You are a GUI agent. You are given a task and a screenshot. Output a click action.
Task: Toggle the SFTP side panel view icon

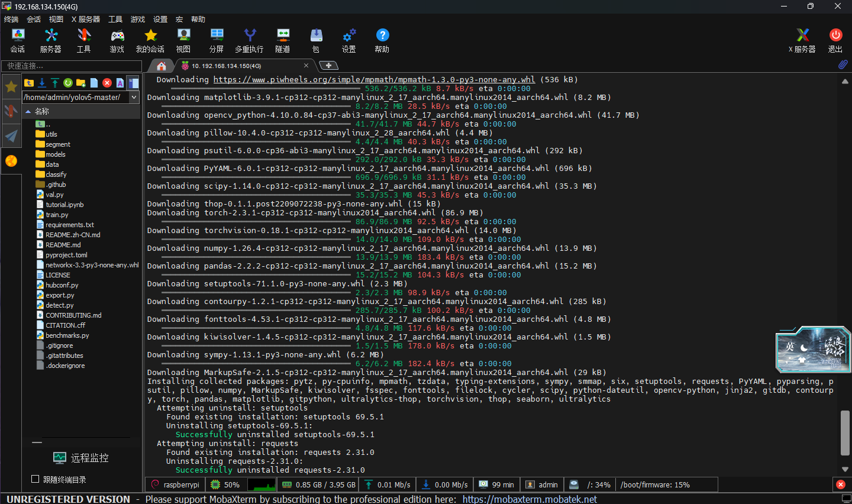(x=133, y=83)
